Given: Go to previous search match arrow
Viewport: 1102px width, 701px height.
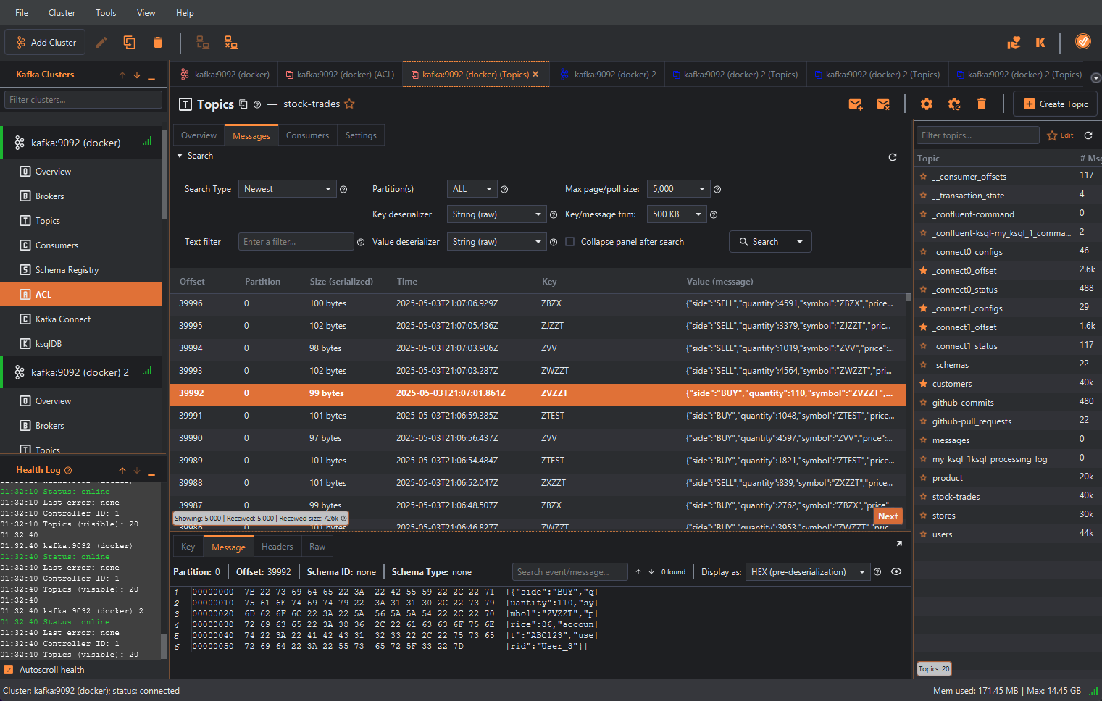Looking at the screenshot, I should pos(638,572).
